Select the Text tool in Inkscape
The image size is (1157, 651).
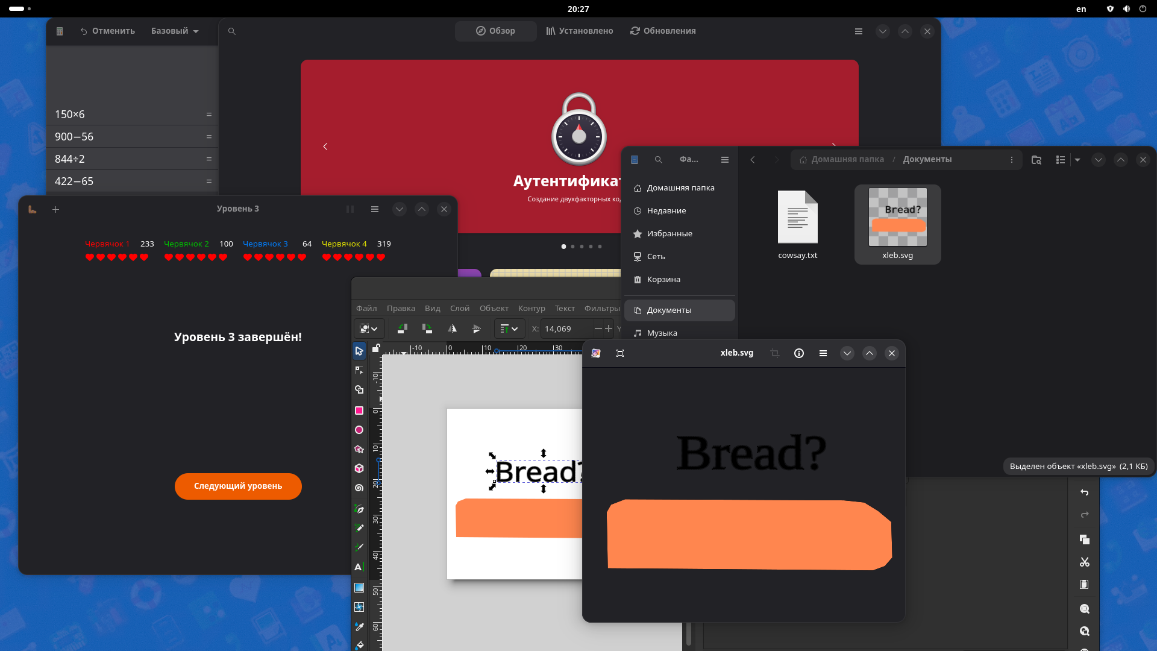359,567
